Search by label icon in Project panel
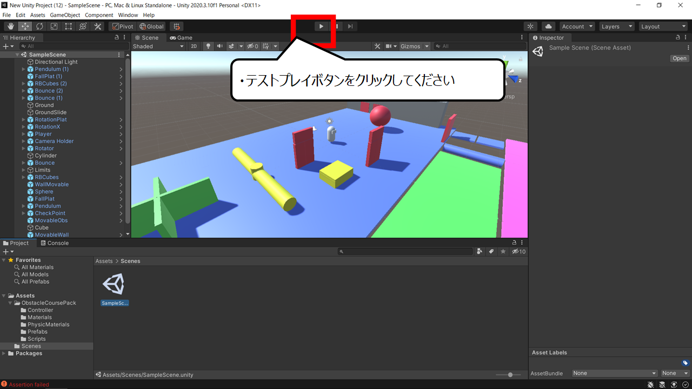This screenshot has width=692, height=389. pyautogui.click(x=491, y=252)
